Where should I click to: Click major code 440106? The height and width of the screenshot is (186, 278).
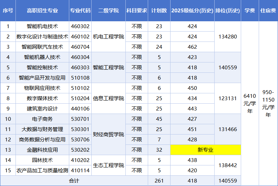[x=80, y=109]
